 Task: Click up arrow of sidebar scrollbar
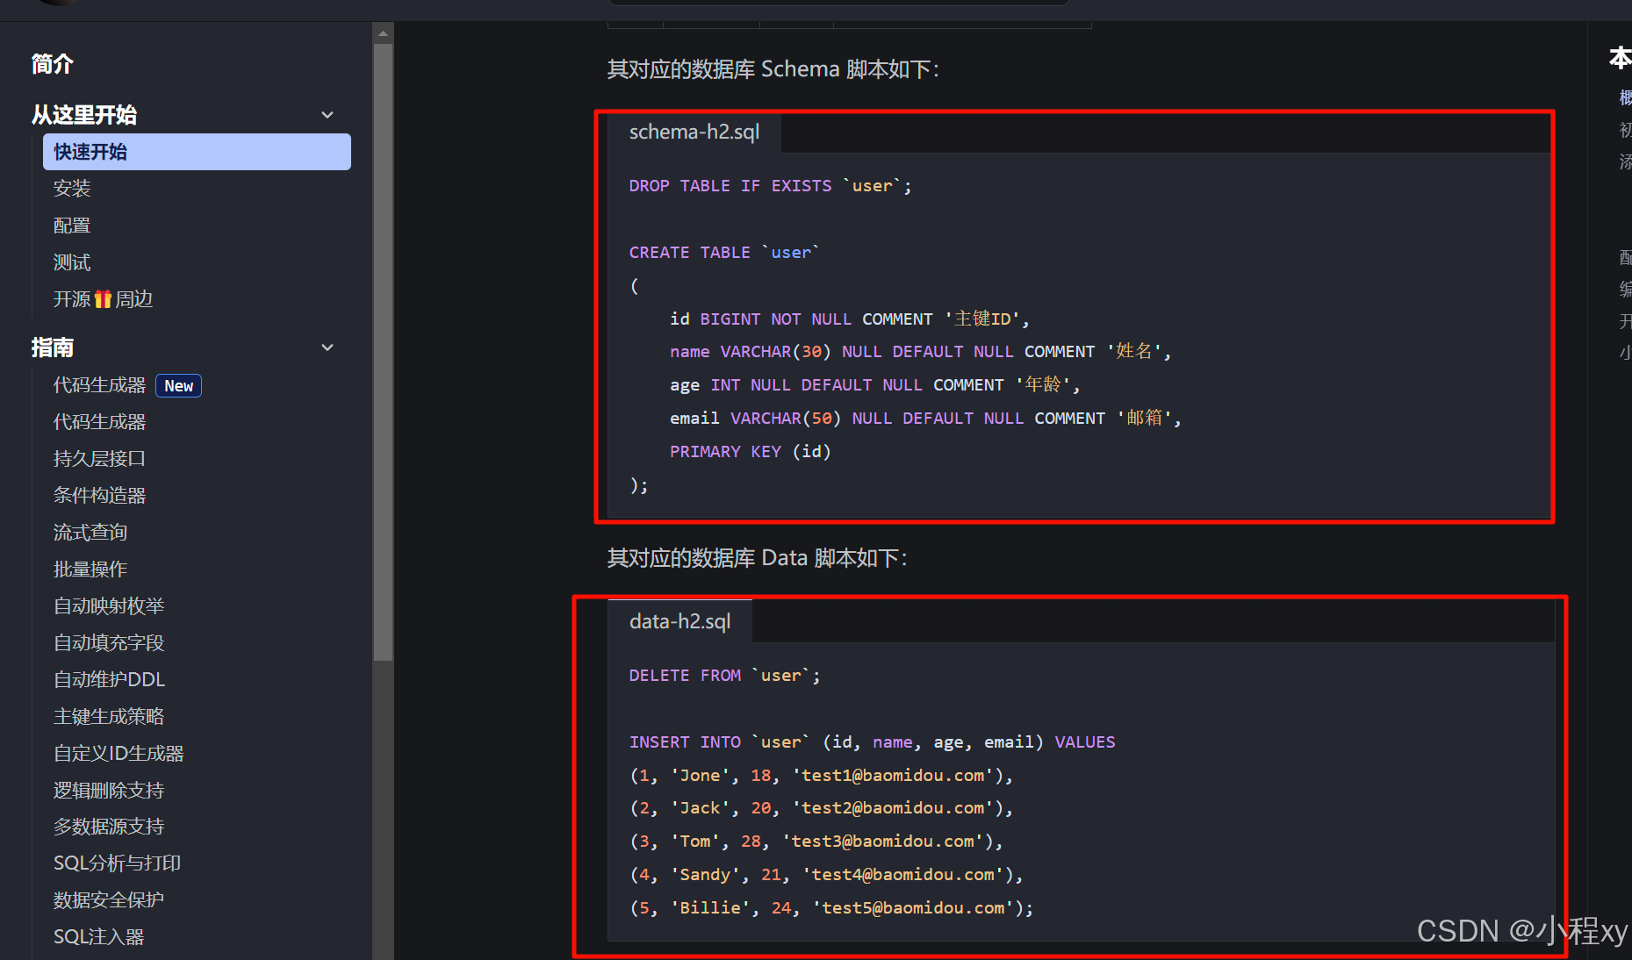point(383,34)
